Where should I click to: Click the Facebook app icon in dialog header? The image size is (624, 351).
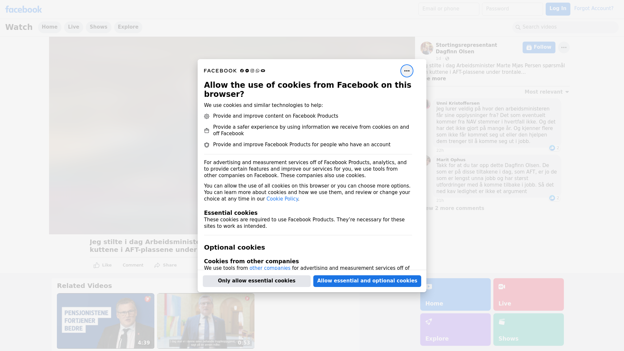click(242, 71)
